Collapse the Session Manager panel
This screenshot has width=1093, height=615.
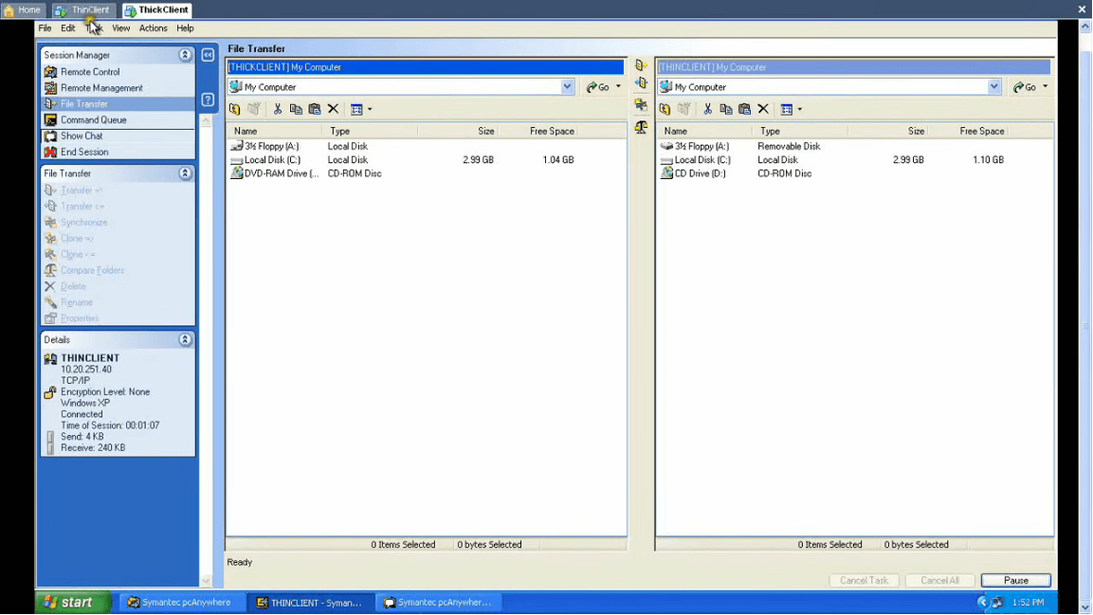pyautogui.click(x=185, y=55)
